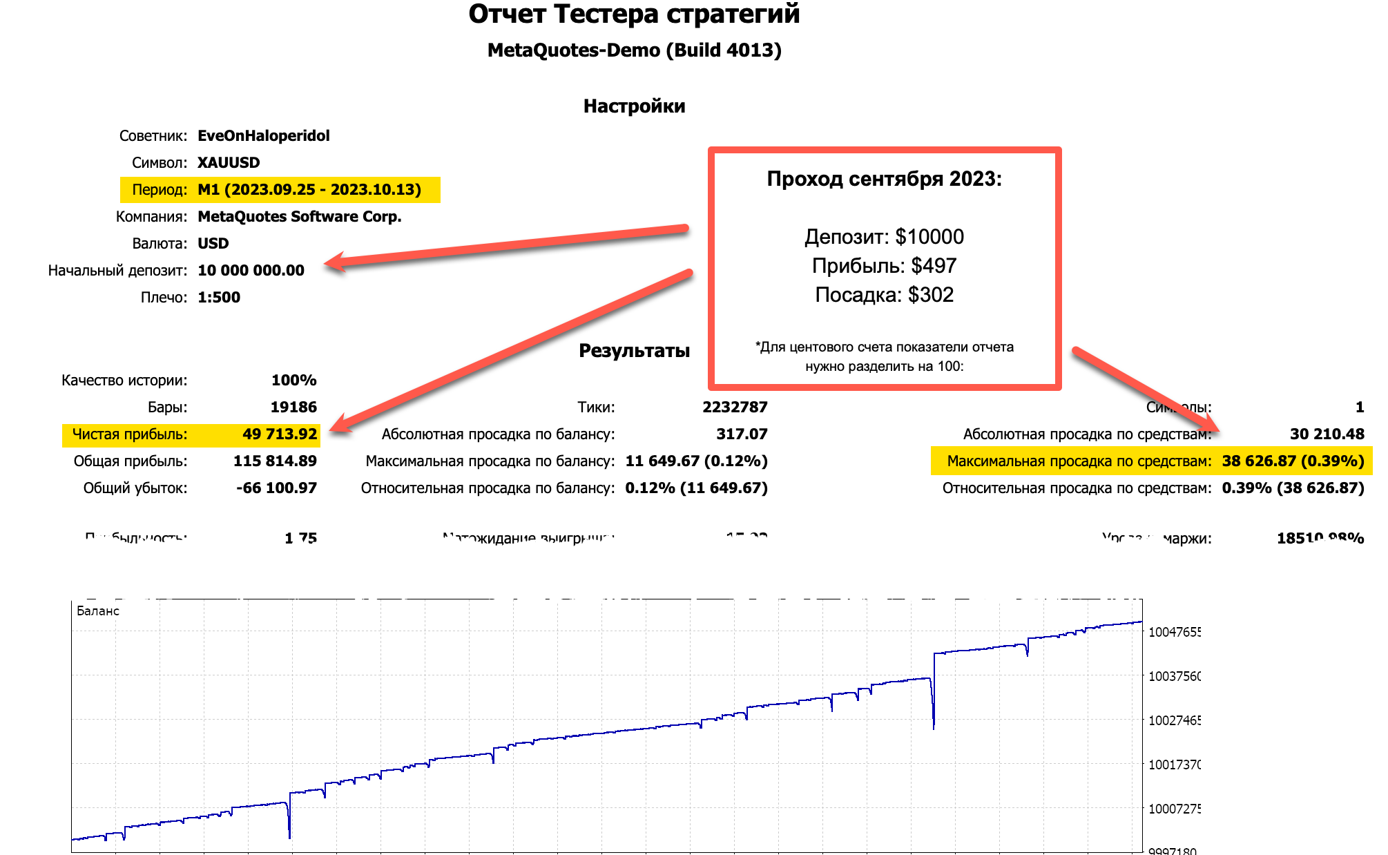Click the symbol "XAUUSD"
The height and width of the screenshot is (855, 1388).
pyautogui.click(x=229, y=162)
